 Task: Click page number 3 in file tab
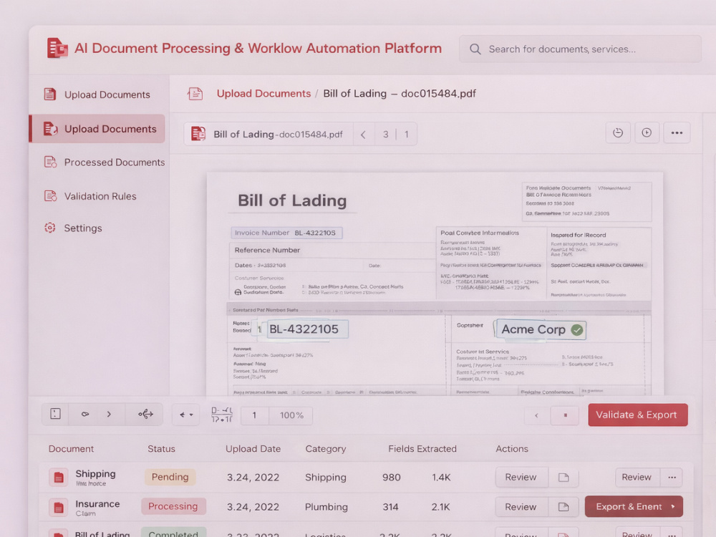[x=386, y=135]
